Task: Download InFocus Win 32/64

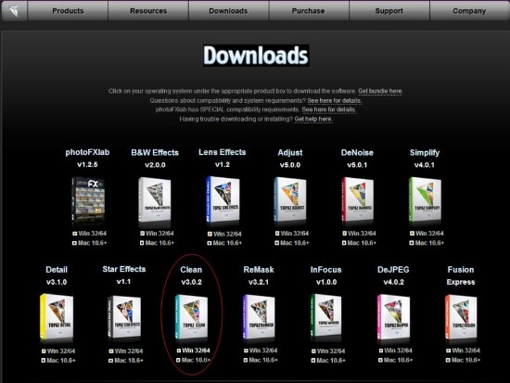Action: [328, 351]
